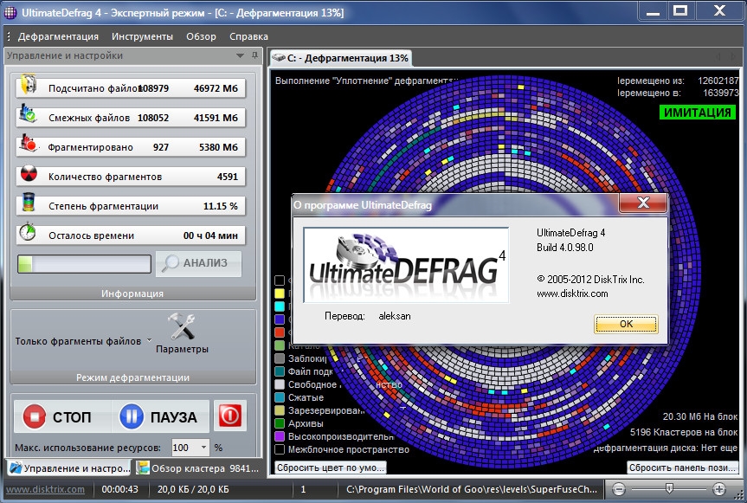
Task: Click the Зарезервировано color swatch
Action: [280, 410]
